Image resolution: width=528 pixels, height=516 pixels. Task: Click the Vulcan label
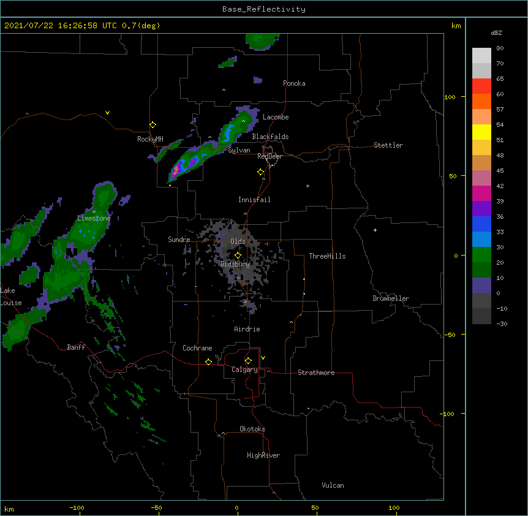pos(333,485)
